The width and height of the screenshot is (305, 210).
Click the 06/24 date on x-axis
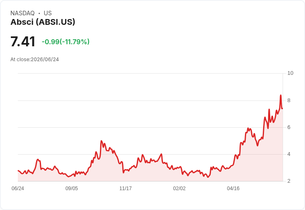(x=18, y=188)
